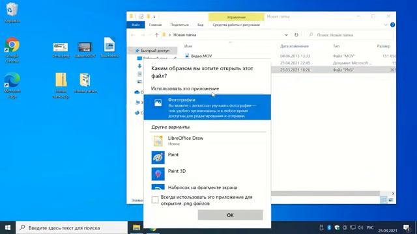The image size is (417, 234).
Task: Select LibreOffice Draw in the app list
Action: (x=207, y=141)
